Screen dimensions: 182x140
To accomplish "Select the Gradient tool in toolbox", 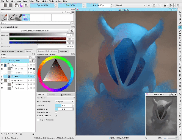I will click(180, 75).
